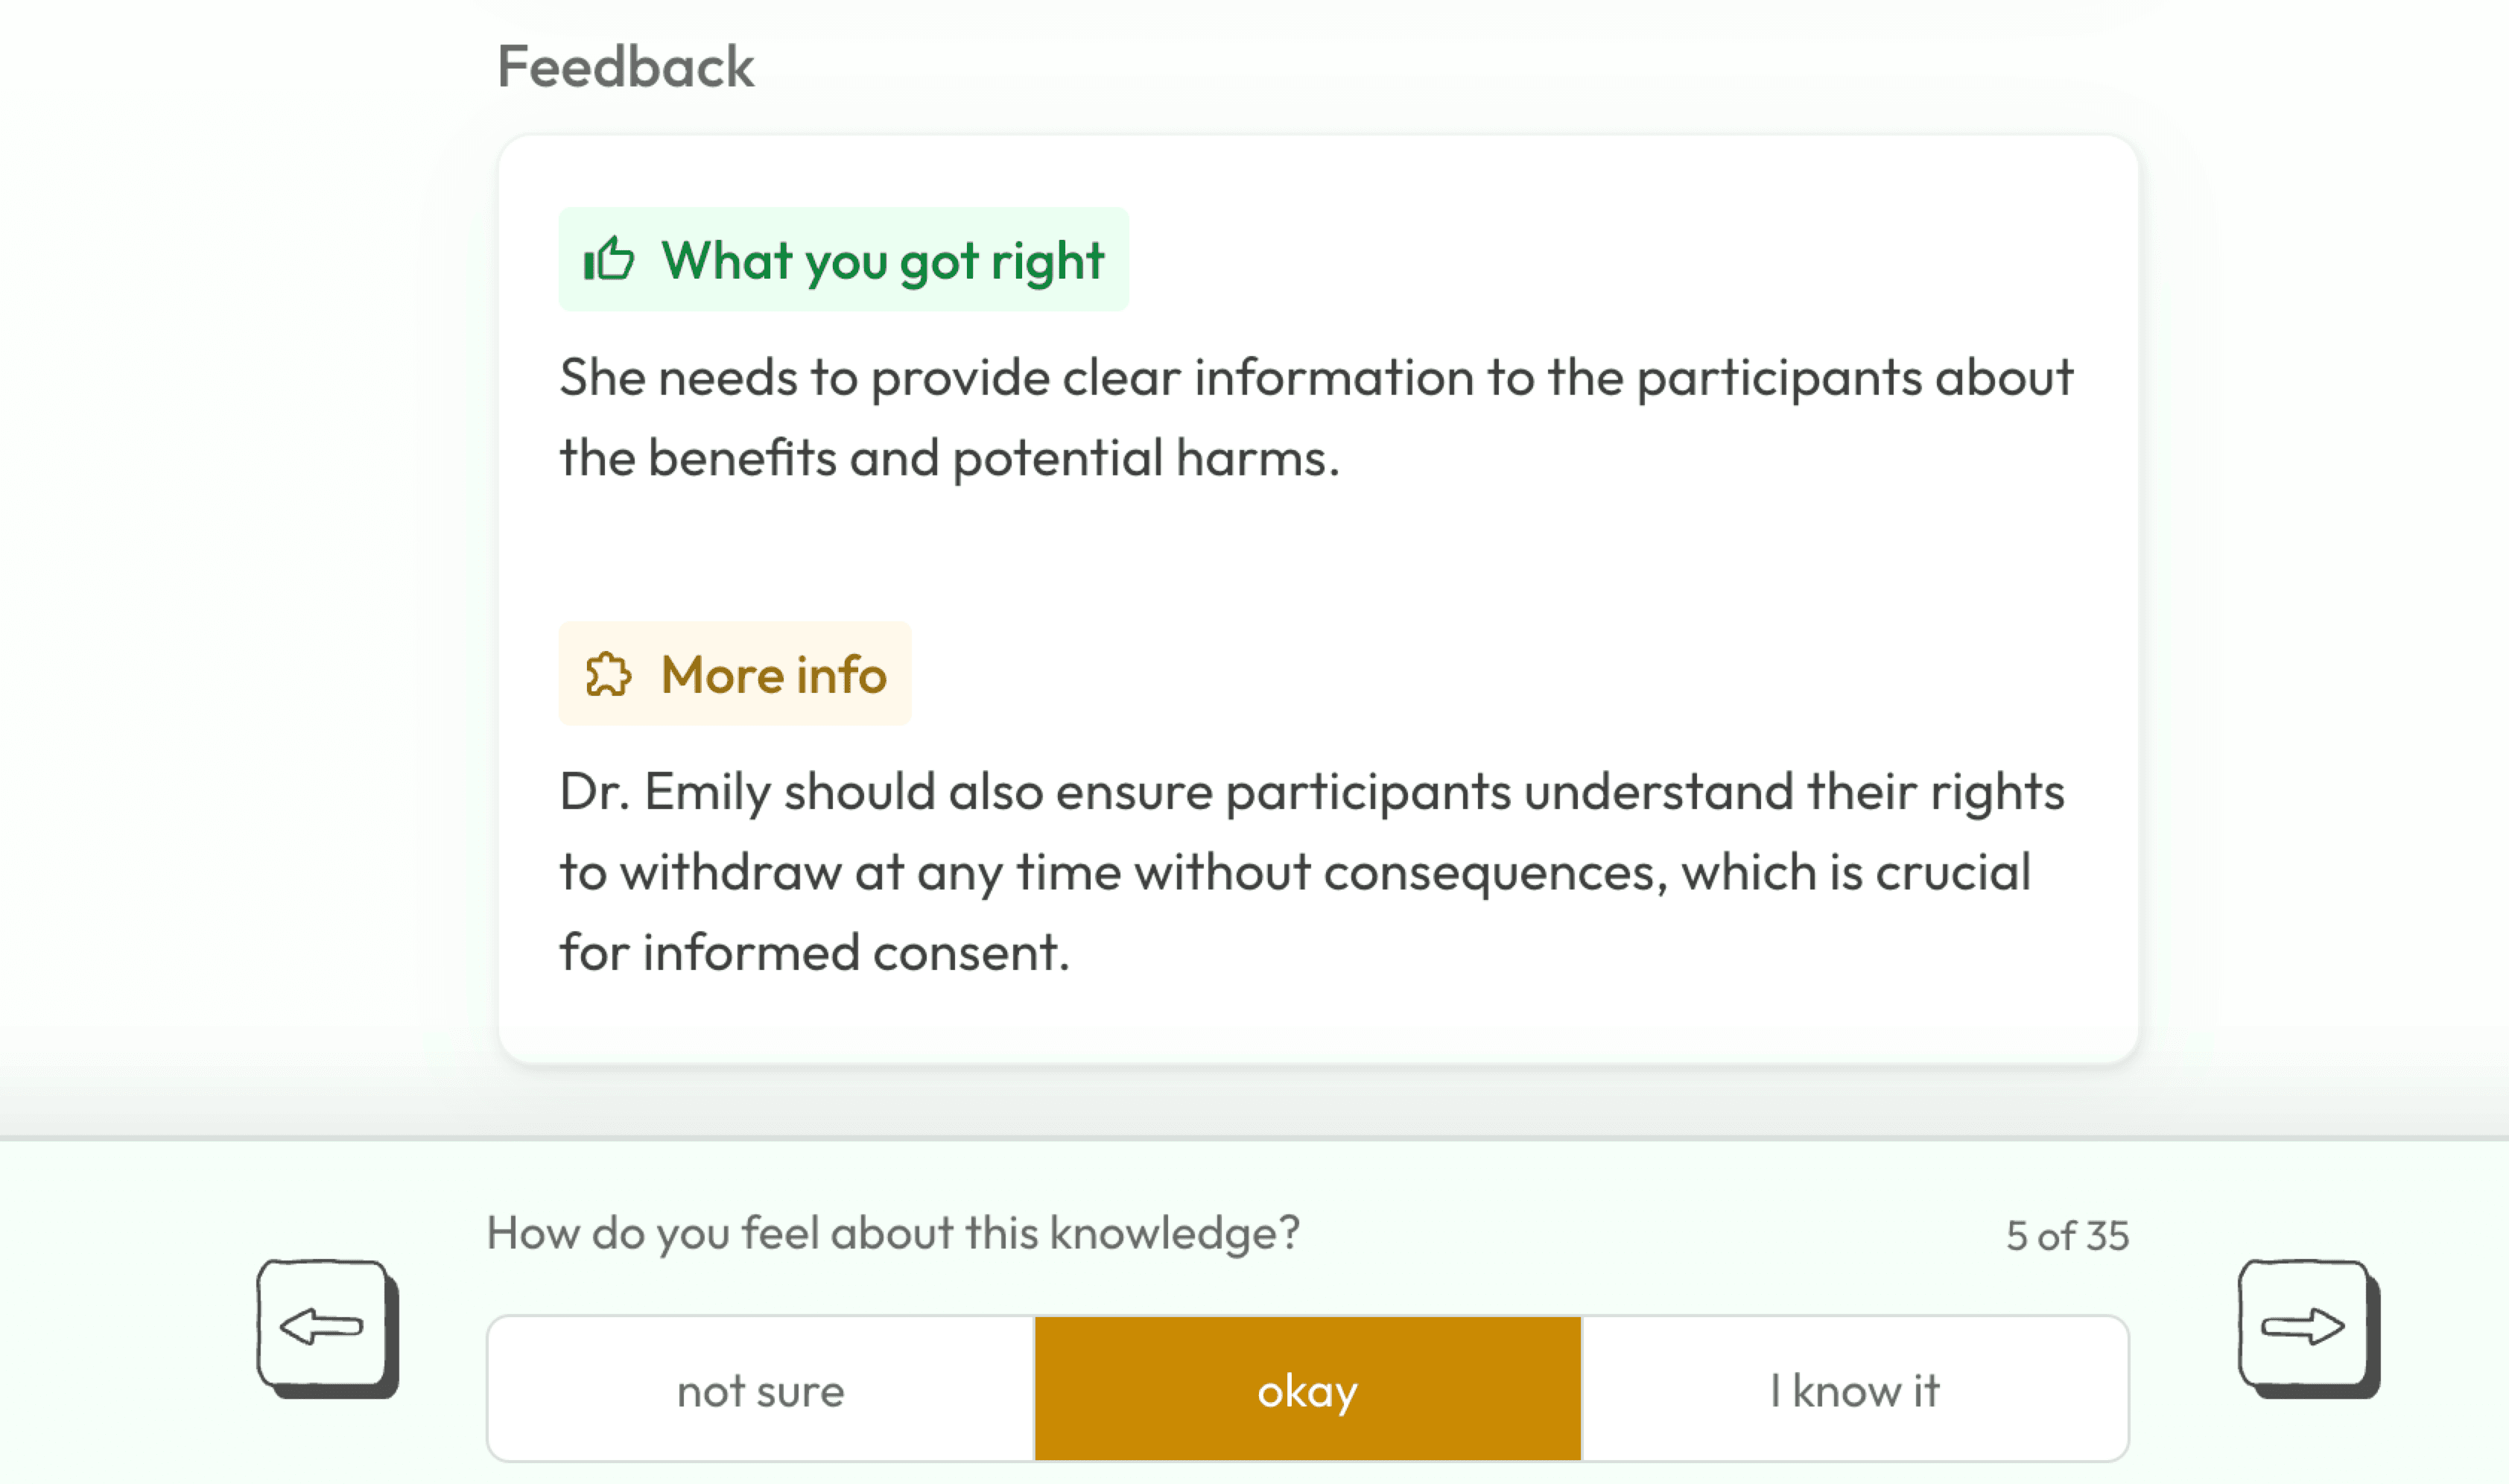Open the 'More info' section details

[735, 676]
